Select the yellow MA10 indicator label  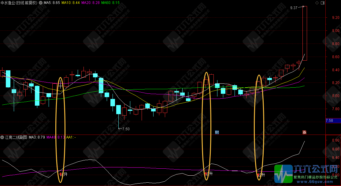[x=70, y=3]
